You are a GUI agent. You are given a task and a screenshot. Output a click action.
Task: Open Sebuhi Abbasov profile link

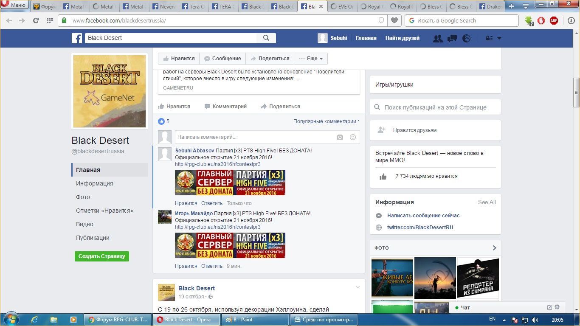[x=194, y=151]
